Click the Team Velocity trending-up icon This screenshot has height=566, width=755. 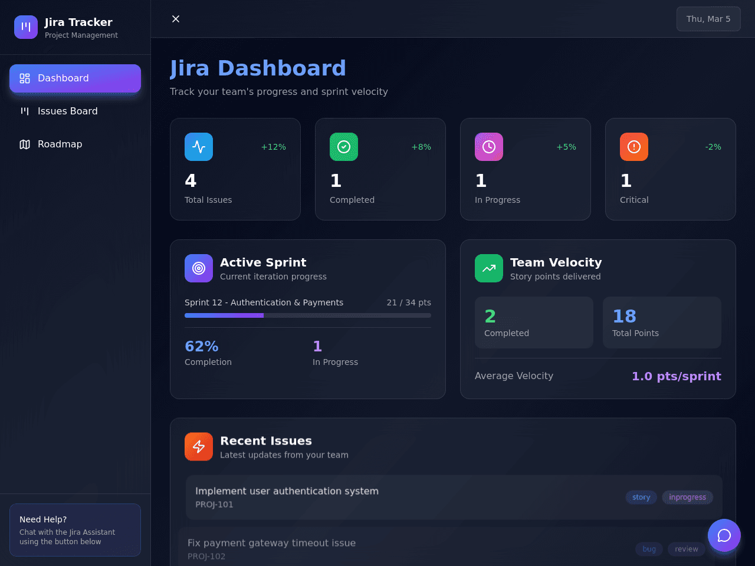[489, 268]
